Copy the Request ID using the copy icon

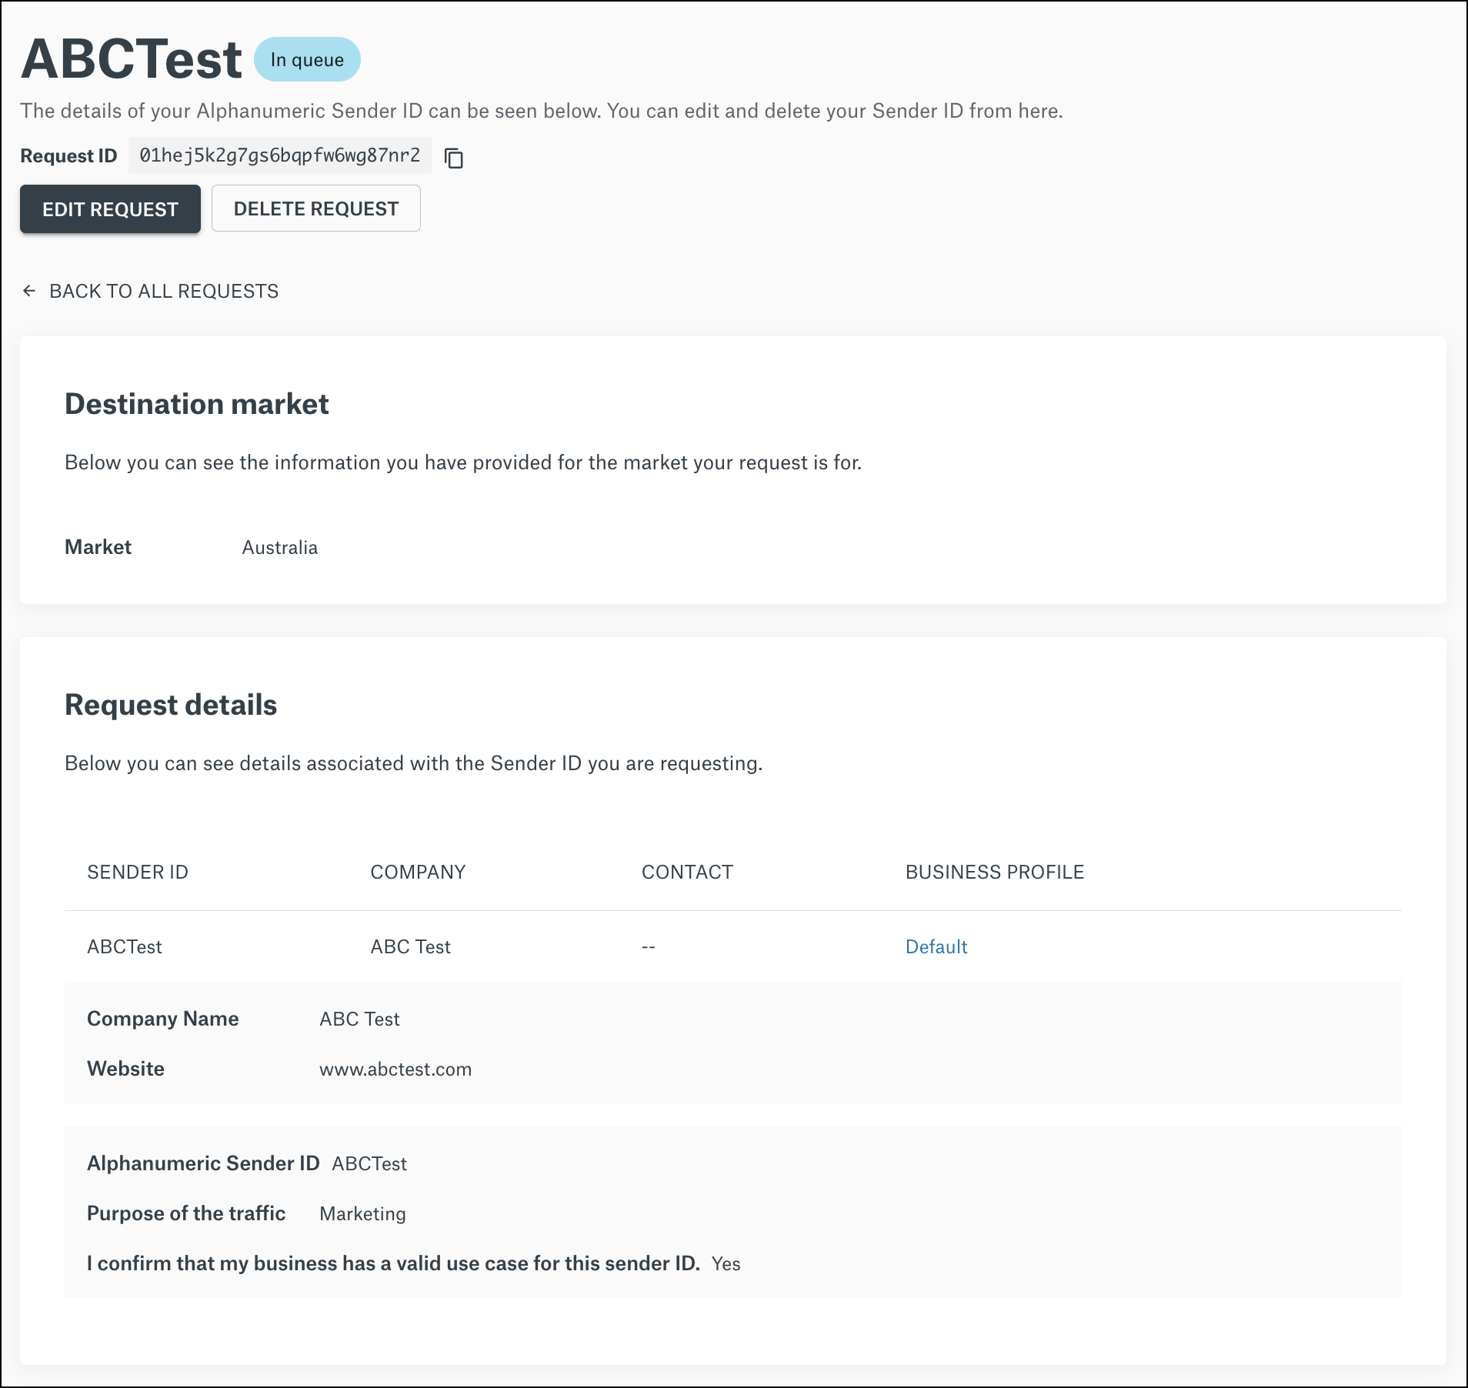454,157
